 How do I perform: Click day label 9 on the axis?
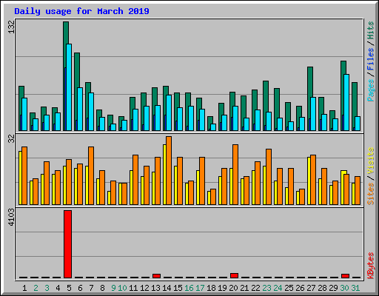tap(113, 288)
